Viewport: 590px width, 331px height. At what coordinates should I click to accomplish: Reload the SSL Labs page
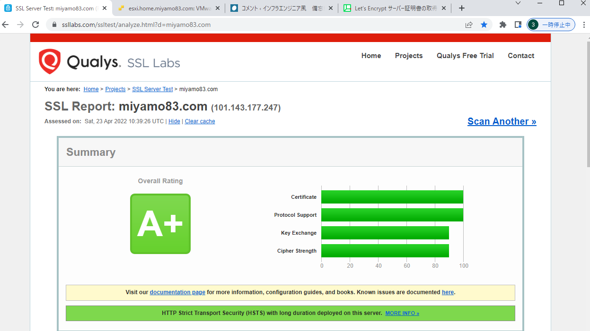[x=35, y=25]
